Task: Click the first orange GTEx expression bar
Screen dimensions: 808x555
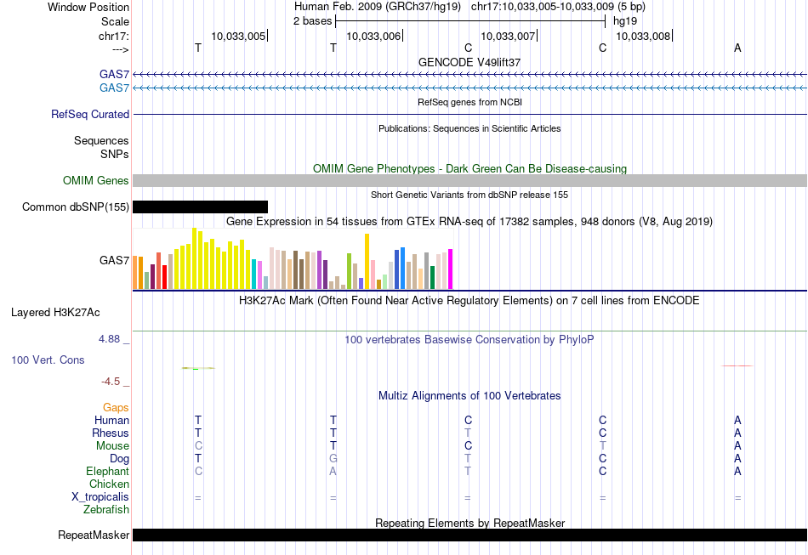Action: [135, 272]
